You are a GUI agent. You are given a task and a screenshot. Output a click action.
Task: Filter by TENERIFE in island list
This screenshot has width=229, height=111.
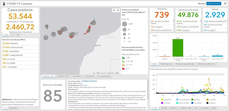click(11, 43)
